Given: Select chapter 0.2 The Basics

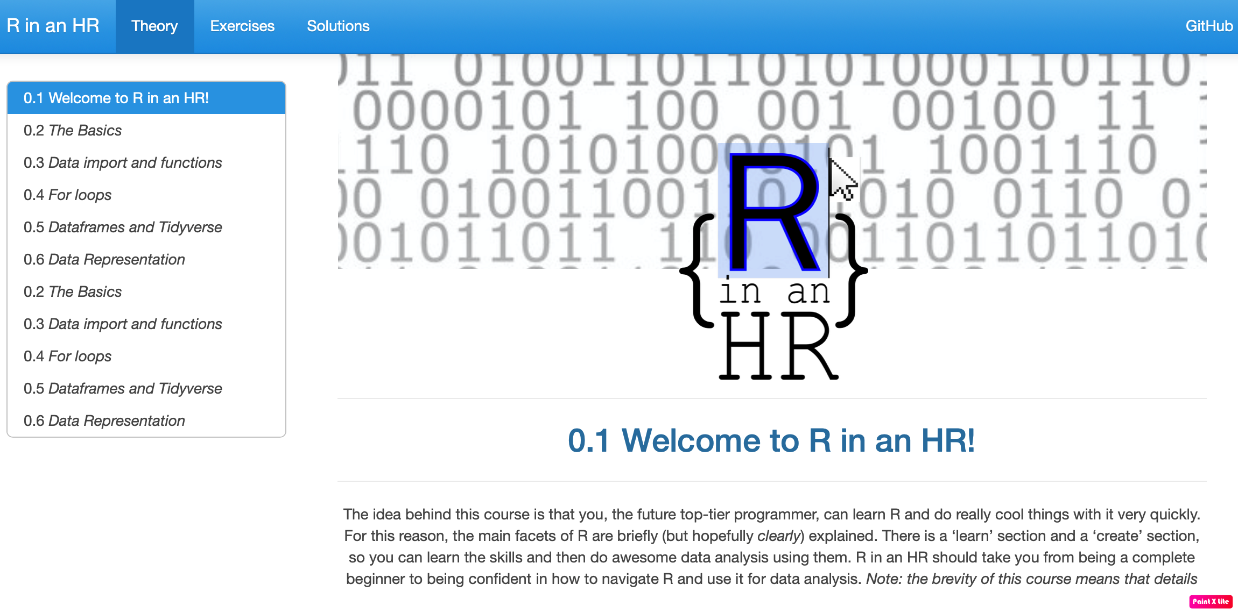Looking at the screenshot, I should point(72,130).
